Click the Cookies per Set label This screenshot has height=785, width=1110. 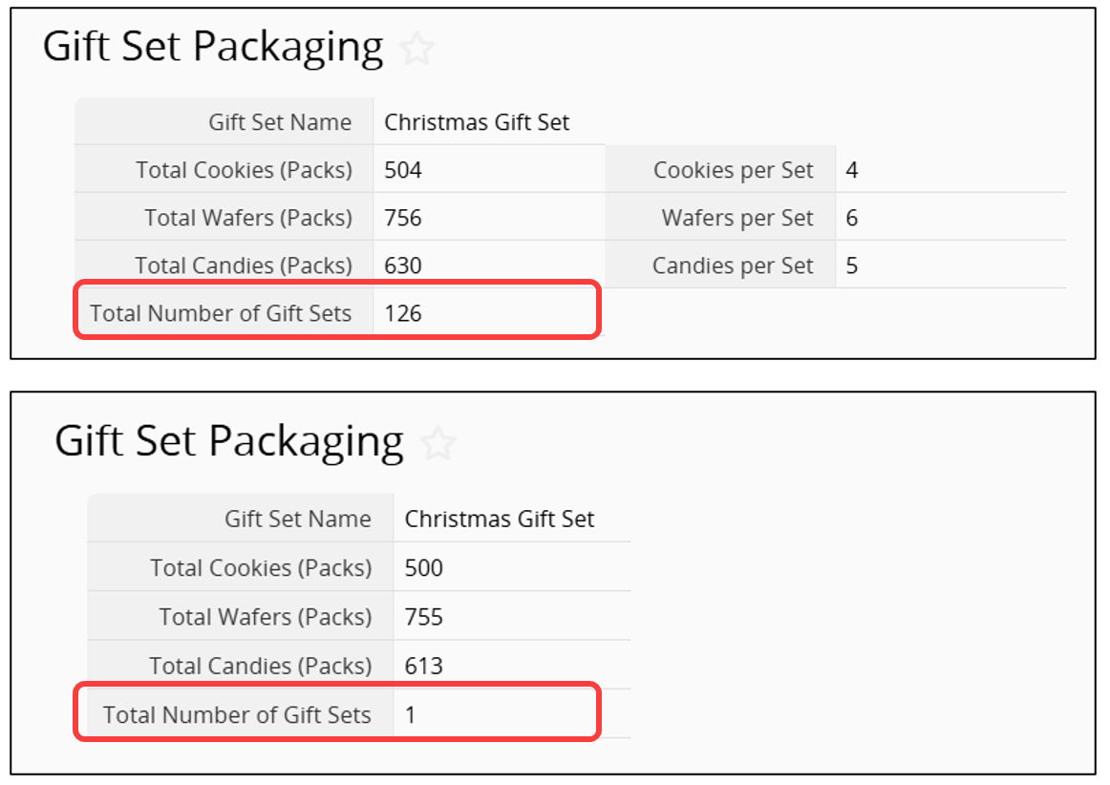coord(733,170)
